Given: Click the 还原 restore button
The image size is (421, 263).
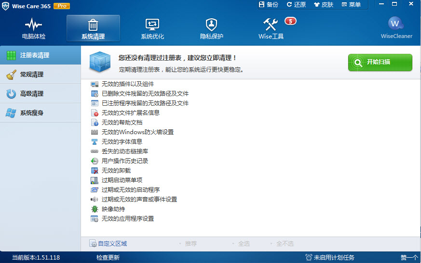Looking at the screenshot, I should click(296, 4).
